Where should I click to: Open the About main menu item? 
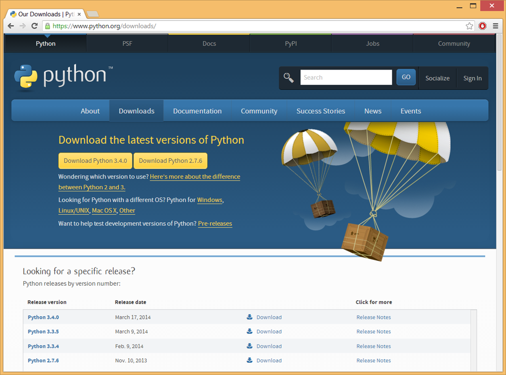tap(90, 111)
